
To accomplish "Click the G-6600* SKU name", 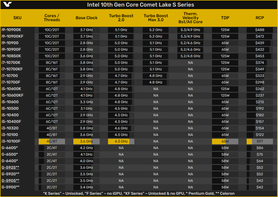I will pos(10,148).
